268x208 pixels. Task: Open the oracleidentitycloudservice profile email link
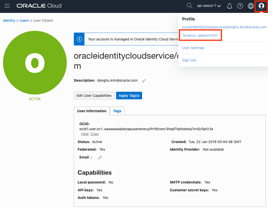pos(224,27)
